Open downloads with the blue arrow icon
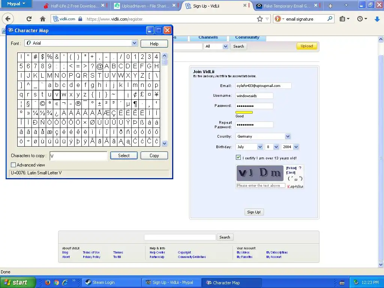384x288 pixels. pos(377,19)
